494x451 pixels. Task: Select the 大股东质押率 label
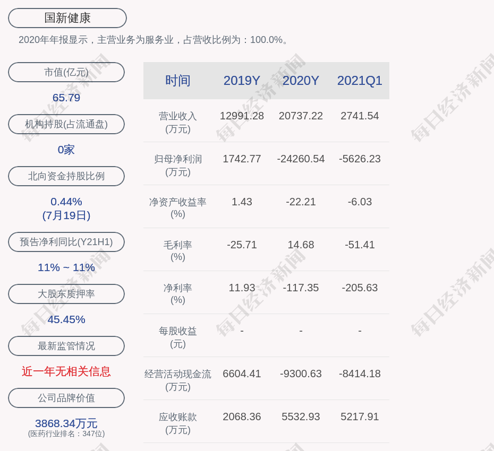pos(66,294)
